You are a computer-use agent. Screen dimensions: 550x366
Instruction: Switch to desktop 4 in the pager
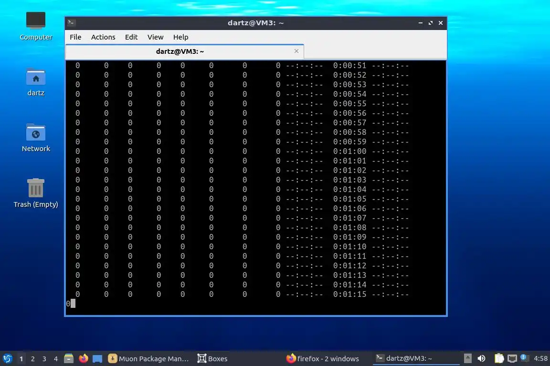pos(55,359)
